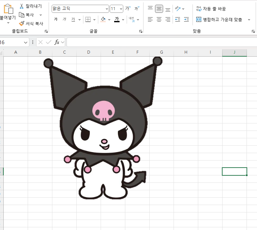Open underline style dropdown arrow

pos(79,20)
